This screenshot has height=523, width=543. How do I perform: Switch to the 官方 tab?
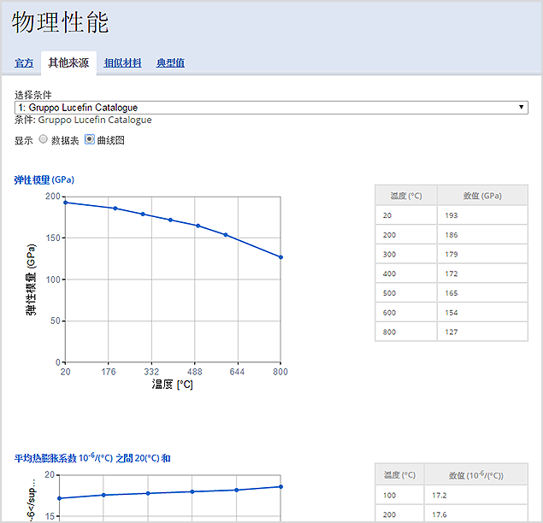pyautogui.click(x=24, y=63)
